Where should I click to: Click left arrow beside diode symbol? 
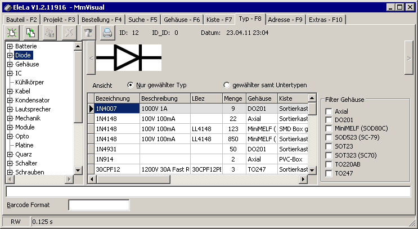point(91,58)
